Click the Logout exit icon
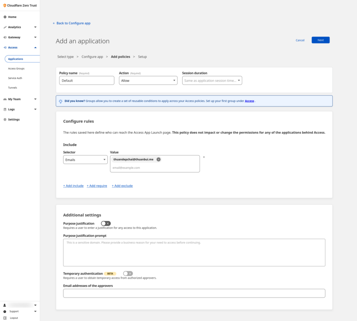 point(5,318)
